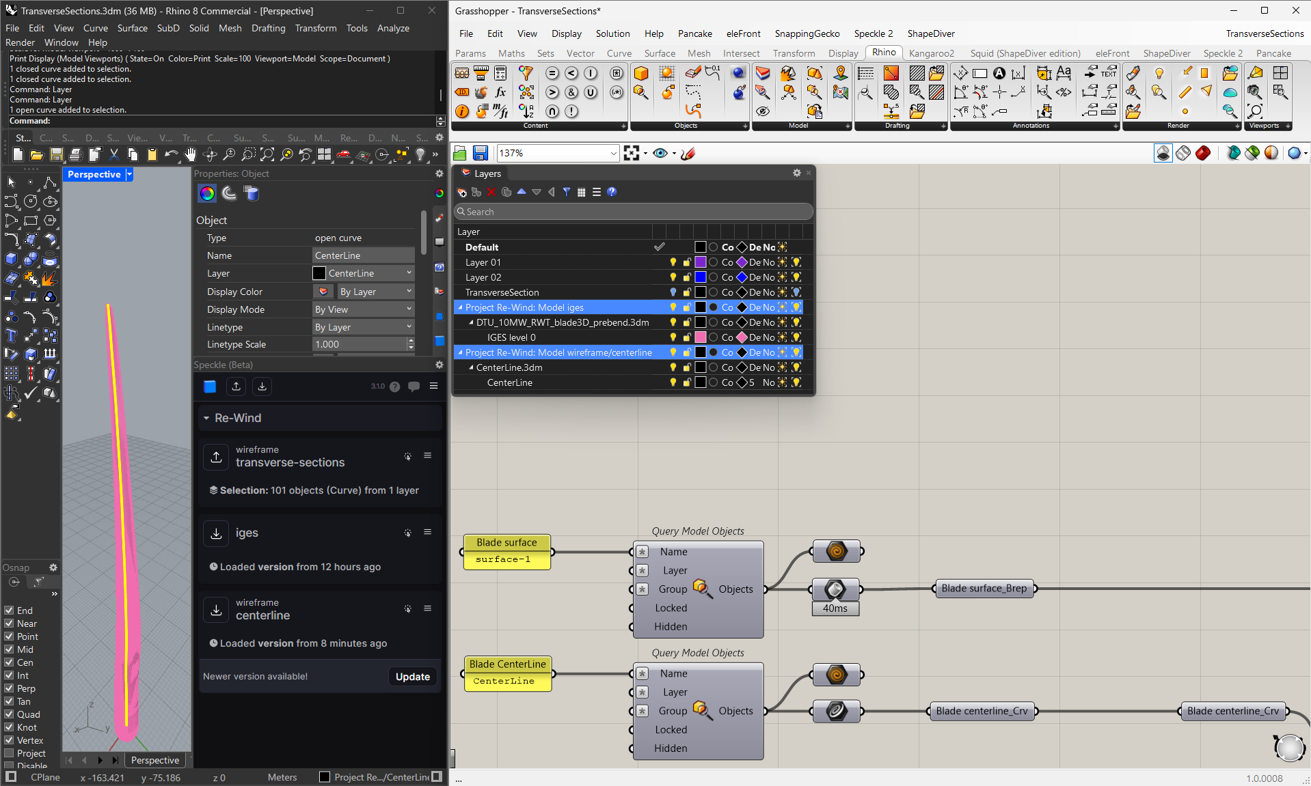Screen dimensions: 1311x786
Task: Open the Kangaroo2 ribbon tab
Action: point(931,53)
